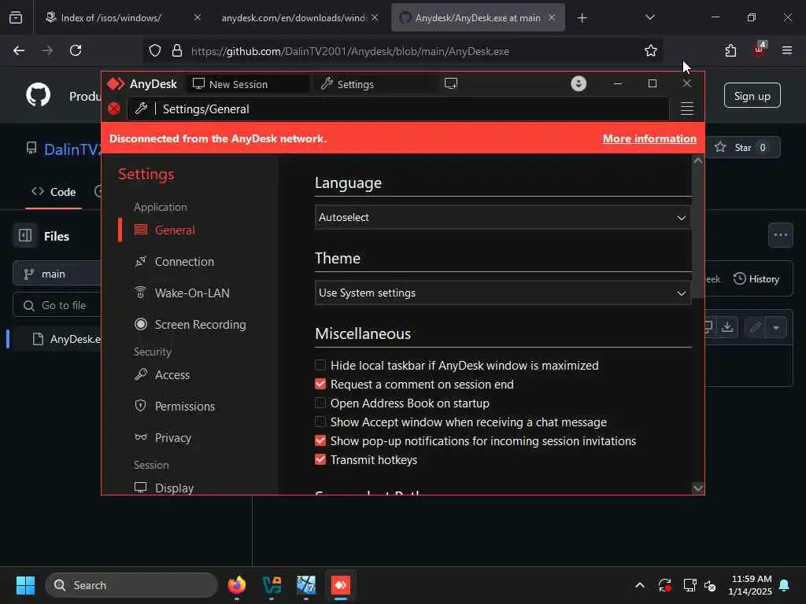Open Firefox extensions puzzle icon
The width and height of the screenshot is (806, 604).
(x=730, y=51)
